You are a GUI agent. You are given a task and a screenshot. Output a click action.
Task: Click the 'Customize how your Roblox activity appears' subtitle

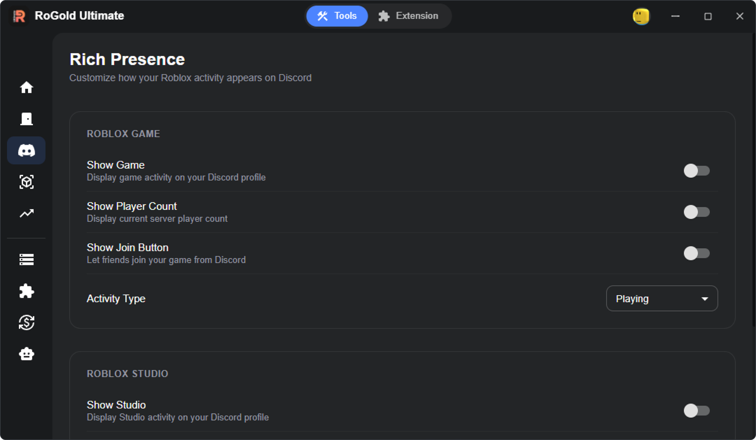coord(190,78)
